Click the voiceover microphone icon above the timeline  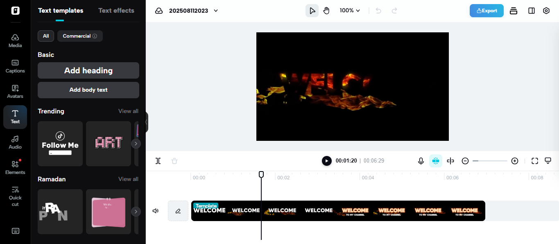pos(421,161)
